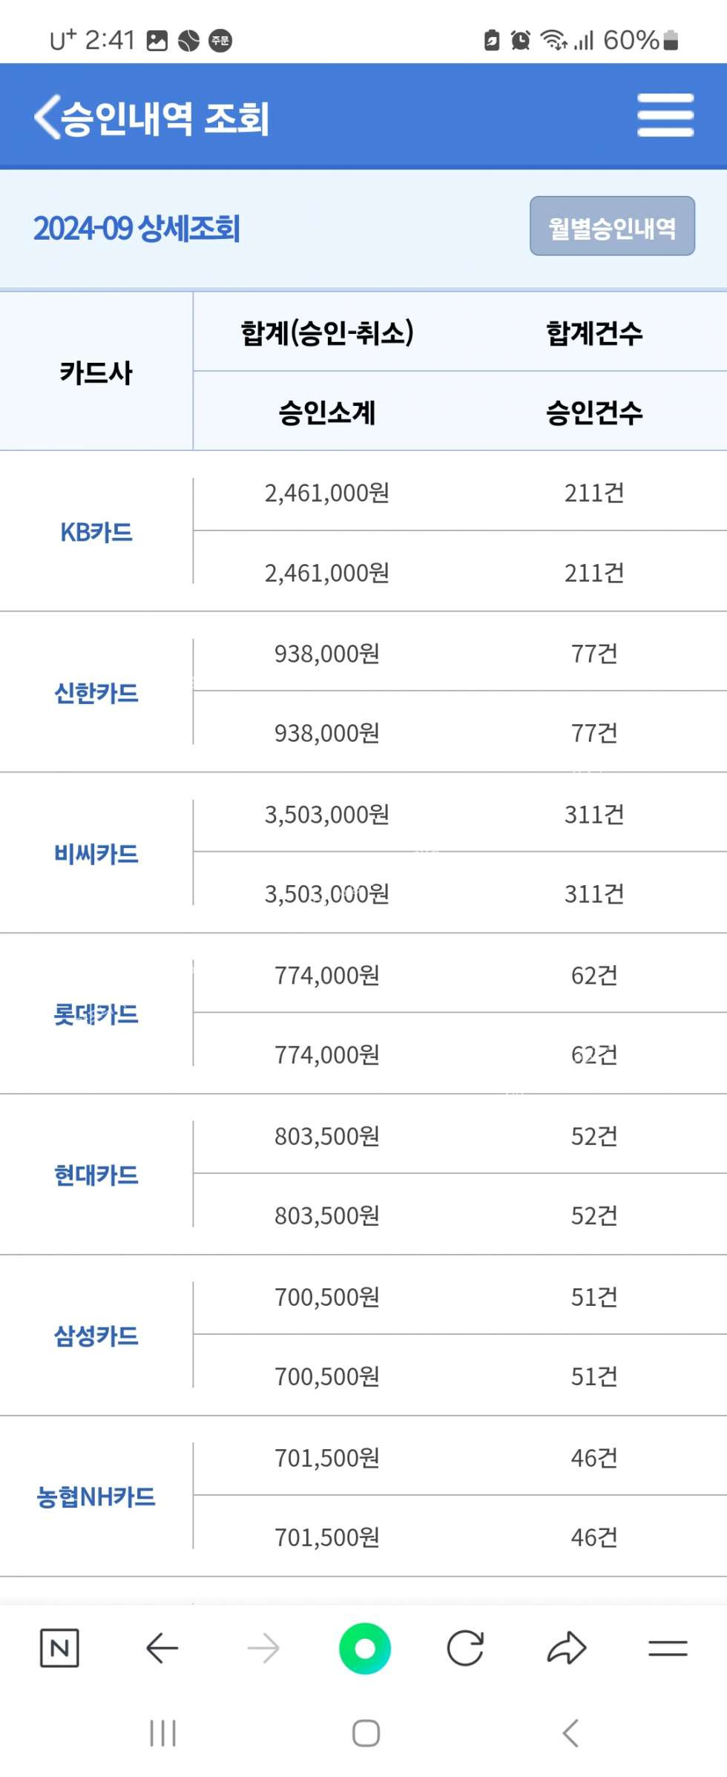The width and height of the screenshot is (727, 1777).
Task: Tap the Android recent apps button
Action: (162, 1733)
